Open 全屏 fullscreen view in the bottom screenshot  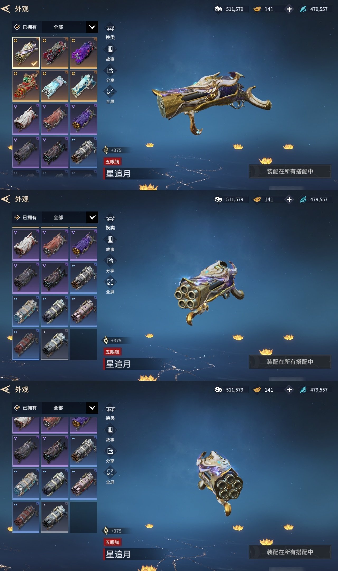pyautogui.click(x=110, y=472)
